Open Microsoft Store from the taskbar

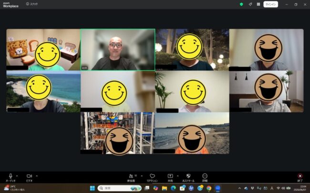(182, 188)
